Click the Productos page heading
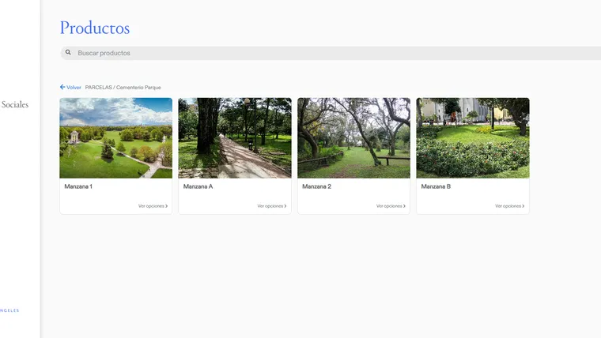 95,28
